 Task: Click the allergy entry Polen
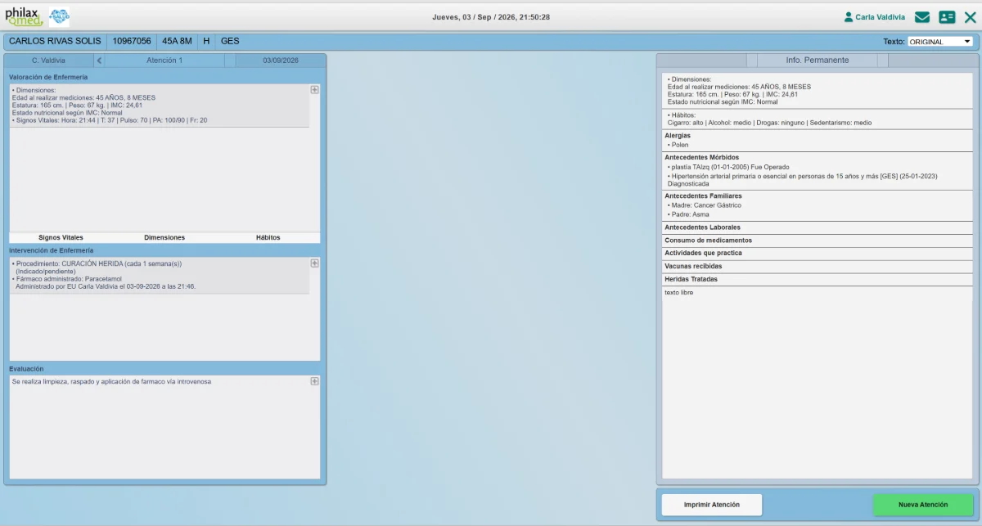[678, 145]
